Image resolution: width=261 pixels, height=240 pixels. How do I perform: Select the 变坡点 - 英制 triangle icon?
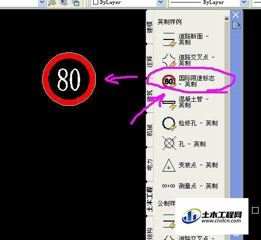(169, 165)
